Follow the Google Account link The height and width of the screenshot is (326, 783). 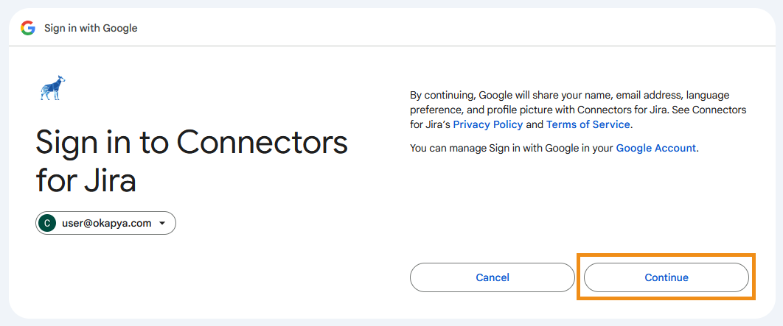tap(655, 148)
